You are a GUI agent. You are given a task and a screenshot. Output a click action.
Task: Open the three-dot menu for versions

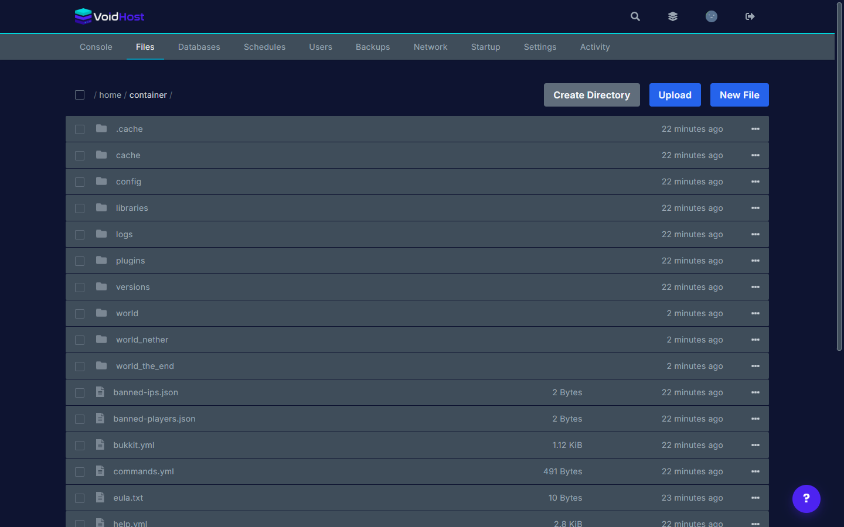click(755, 287)
